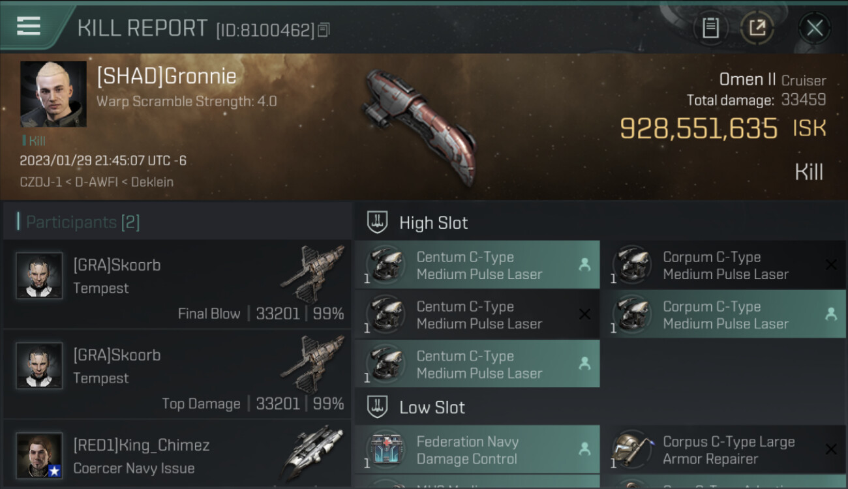Select the Corpus C-Type Large Armor Repairer icon
This screenshot has height=489, width=848.
pyautogui.click(x=633, y=450)
